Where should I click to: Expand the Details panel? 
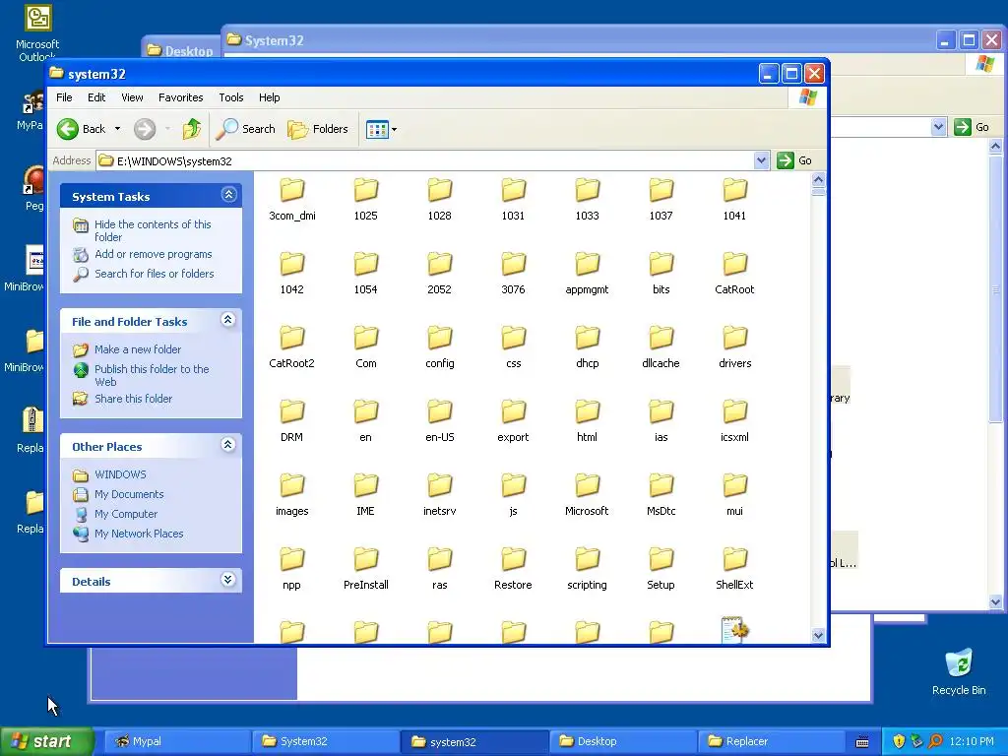(228, 580)
